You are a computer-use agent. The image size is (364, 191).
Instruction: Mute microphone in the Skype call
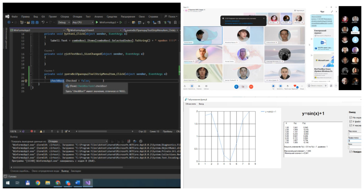tap(236, 87)
